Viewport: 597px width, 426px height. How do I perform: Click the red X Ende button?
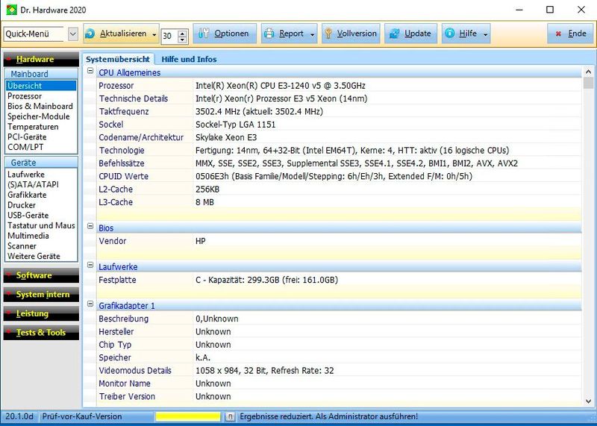(x=568, y=34)
